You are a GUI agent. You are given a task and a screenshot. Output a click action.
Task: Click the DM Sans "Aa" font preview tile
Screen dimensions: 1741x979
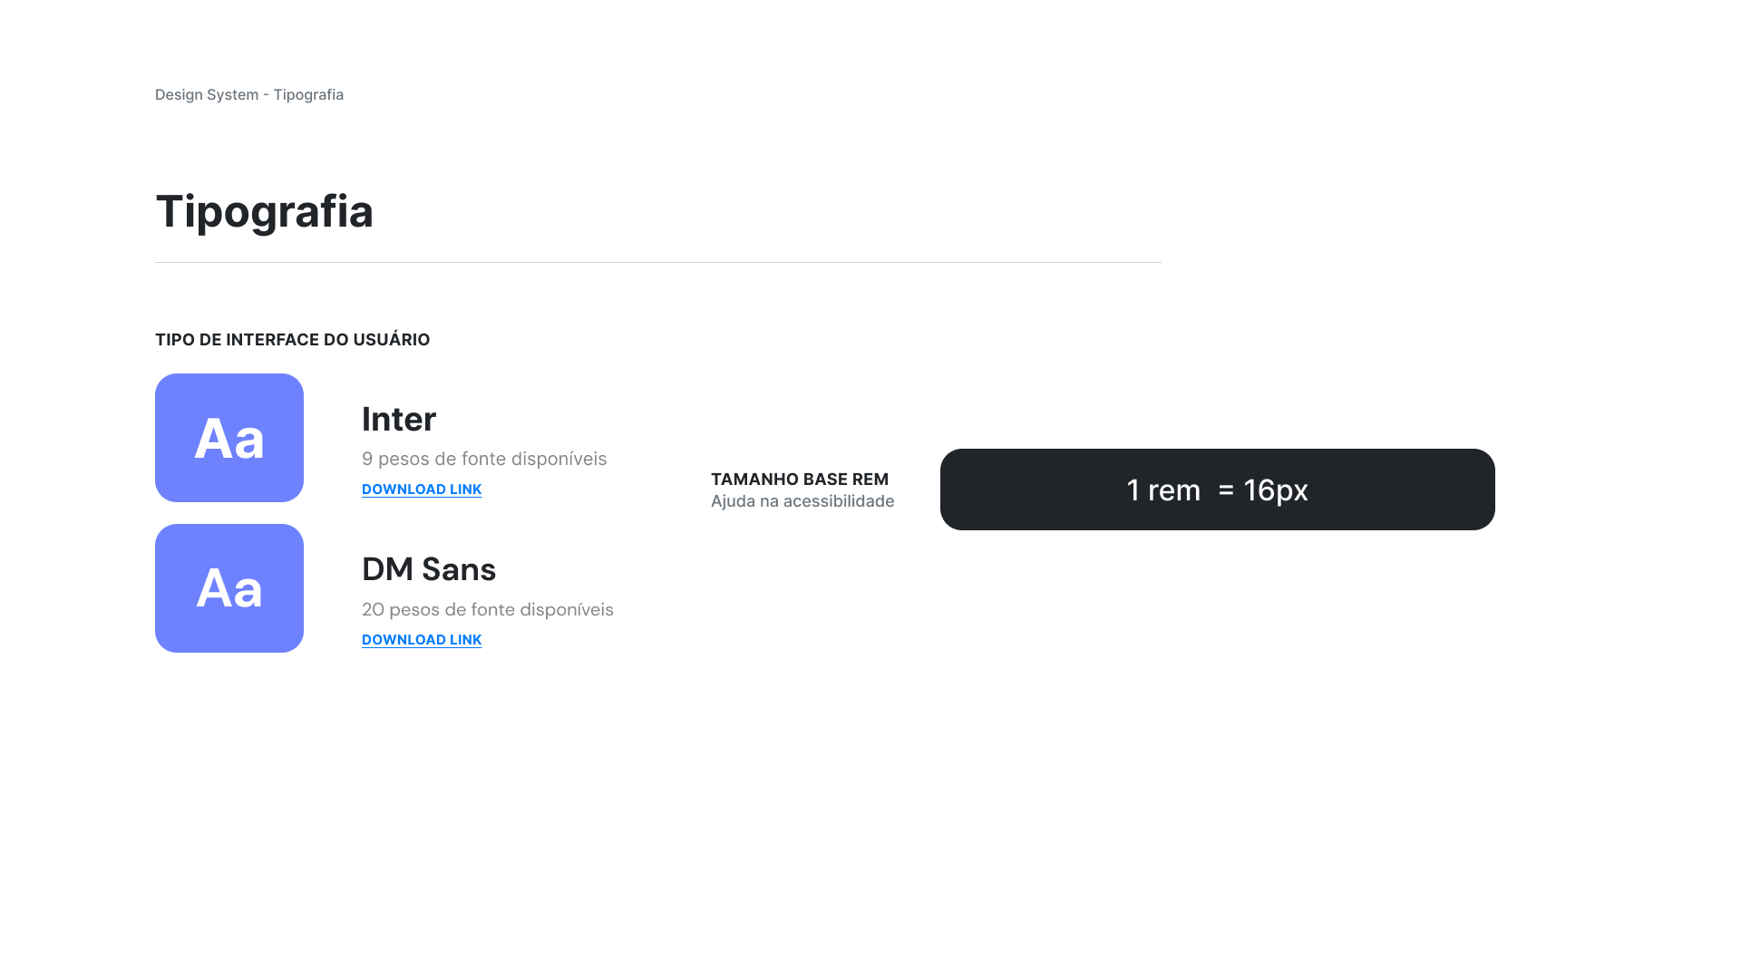coord(229,588)
